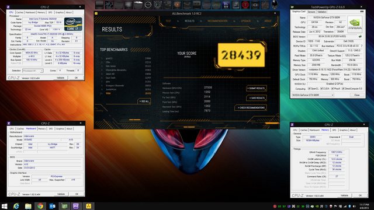The height and width of the screenshot is (210, 374).
Task: Switch to the Validation tab in GPU-Z
Action: [322, 12]
